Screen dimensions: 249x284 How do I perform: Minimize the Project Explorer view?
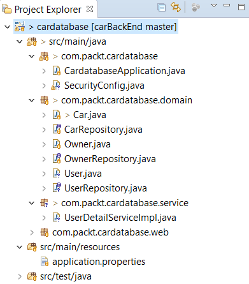click(x=227, y=5)
